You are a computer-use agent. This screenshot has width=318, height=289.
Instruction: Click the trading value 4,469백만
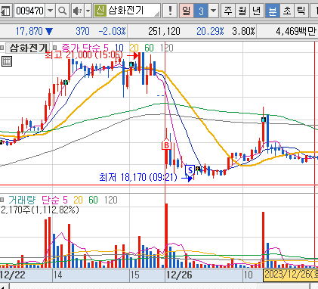click(295, 32)
